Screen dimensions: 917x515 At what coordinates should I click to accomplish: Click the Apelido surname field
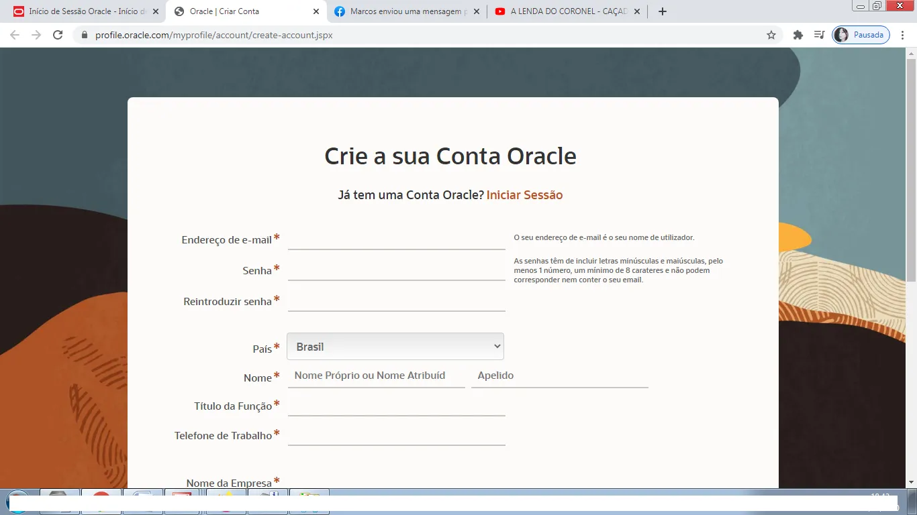point(559,376)
